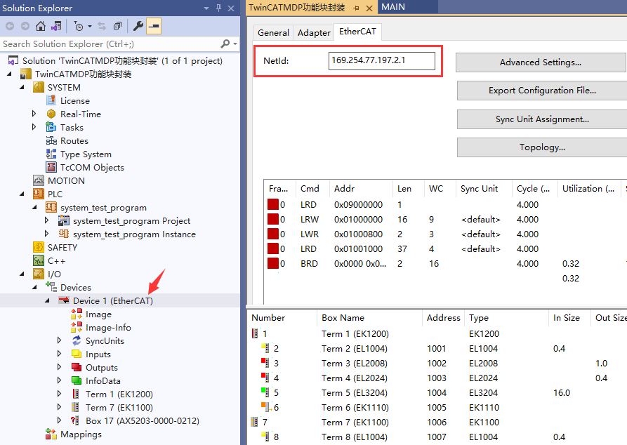
Task: Toggle the Preview Selected Items toolbar button
Action: tap(154, 27)
